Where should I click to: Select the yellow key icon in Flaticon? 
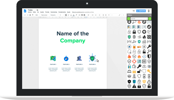149,71
